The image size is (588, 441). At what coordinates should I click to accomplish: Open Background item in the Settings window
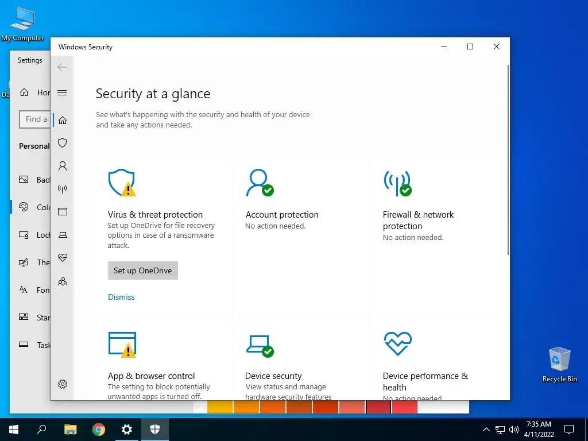pyautogui.click(x=31, y=180)
